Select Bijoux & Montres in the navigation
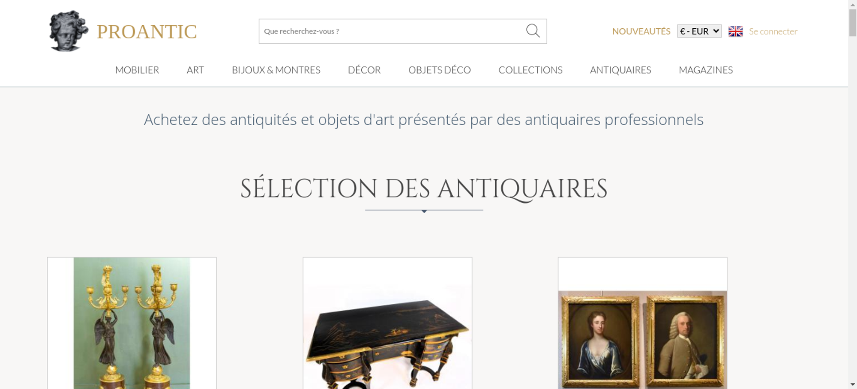Image resolution: width=857 pixels, height=389 pixels. coord(276,70)
